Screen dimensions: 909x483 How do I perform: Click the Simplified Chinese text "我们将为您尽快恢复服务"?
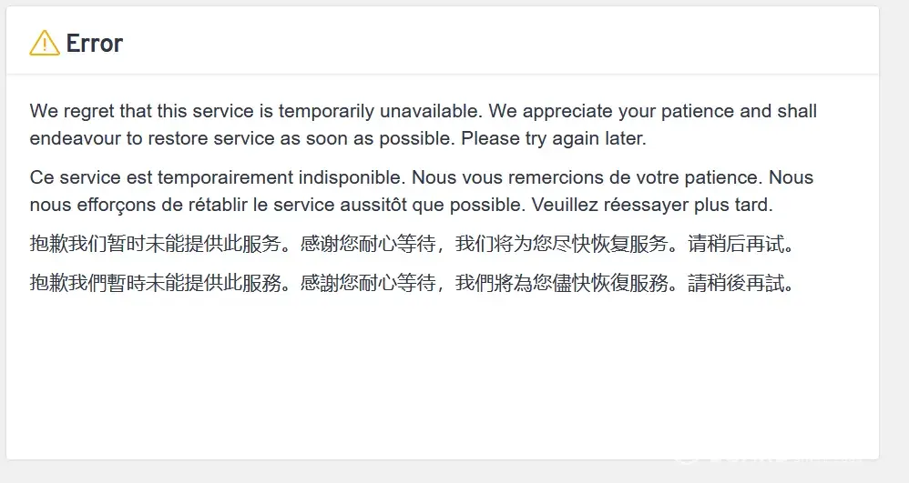coord(556,245)
